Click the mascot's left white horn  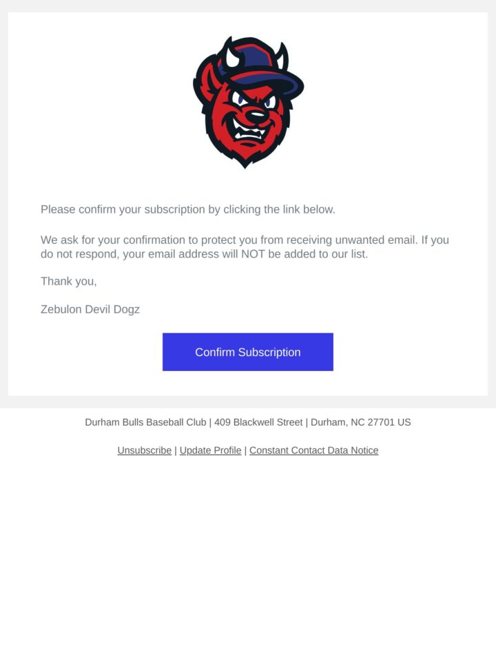(x=232, y=57)
